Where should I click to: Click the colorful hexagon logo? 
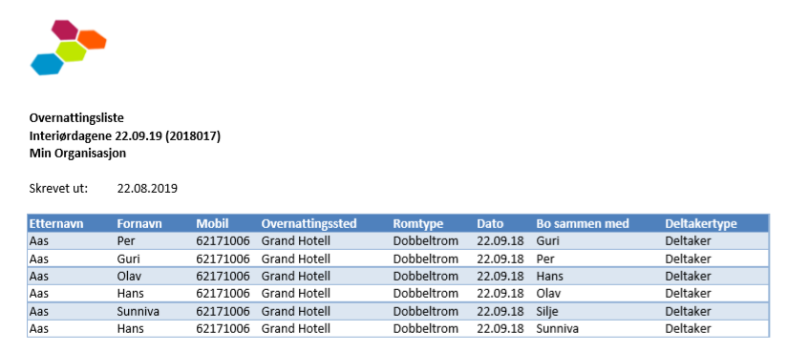click(68, 48)
